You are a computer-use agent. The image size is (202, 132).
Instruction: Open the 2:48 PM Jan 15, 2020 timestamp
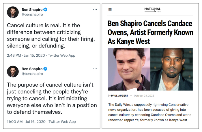[26, 55]
